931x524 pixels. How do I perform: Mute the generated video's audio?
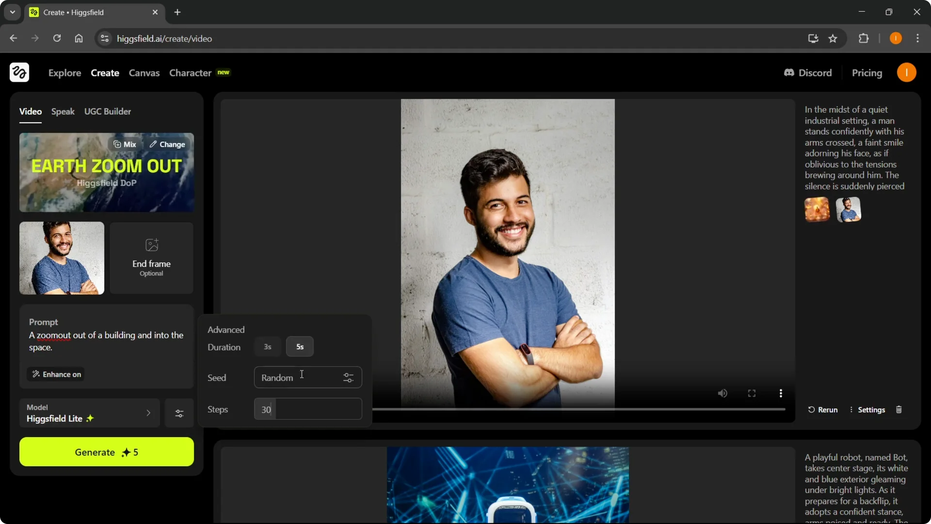[722, 393]
